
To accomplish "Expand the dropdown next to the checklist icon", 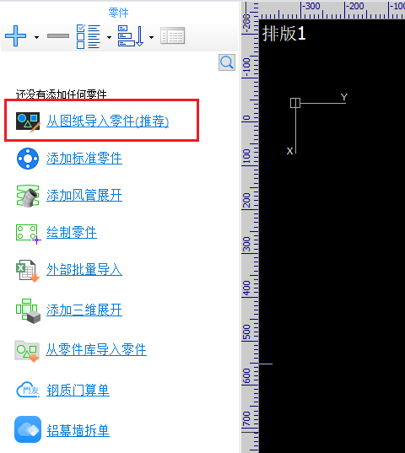I will pos(109,37).
